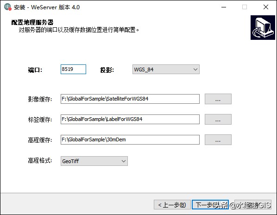
Task: Click the WeServer installer globe icon
Action: [7, 7]
